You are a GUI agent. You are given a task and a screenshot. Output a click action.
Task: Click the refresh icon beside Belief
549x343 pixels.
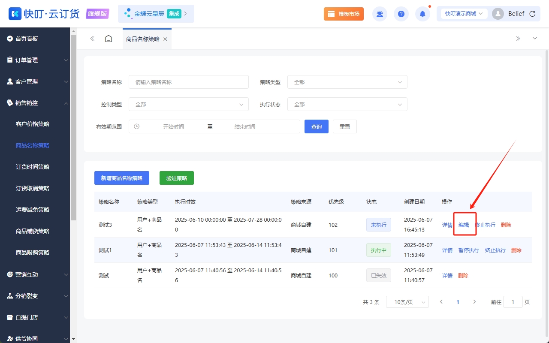click(x=532, y=14)
